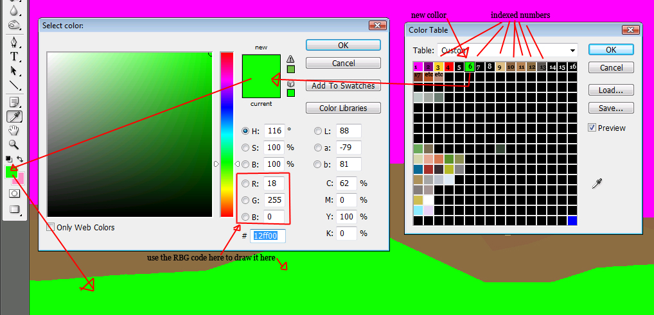Click the Color Table eyedropper icon
This screenshot has width=654, height=315.
pos(597,185)
